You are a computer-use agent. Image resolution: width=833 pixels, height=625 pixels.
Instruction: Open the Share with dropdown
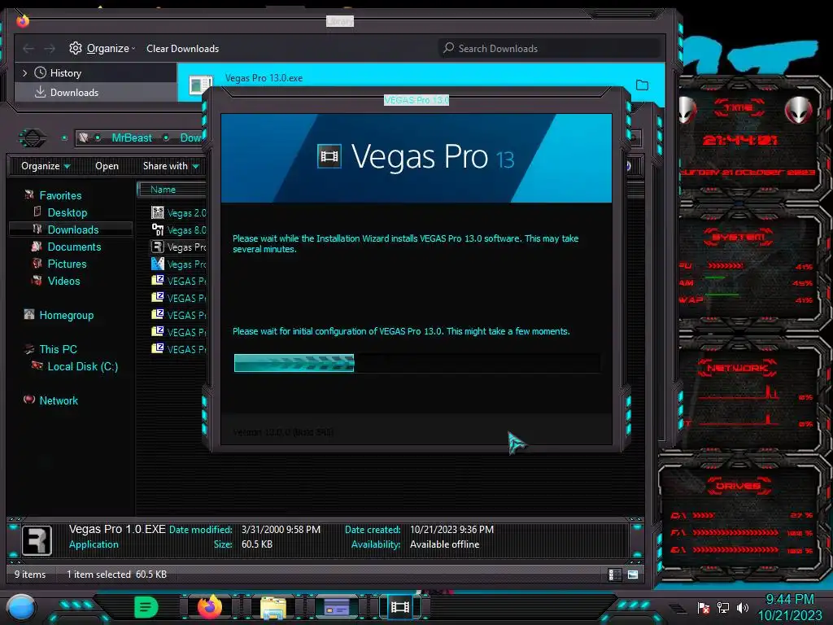tap(171, 166)
